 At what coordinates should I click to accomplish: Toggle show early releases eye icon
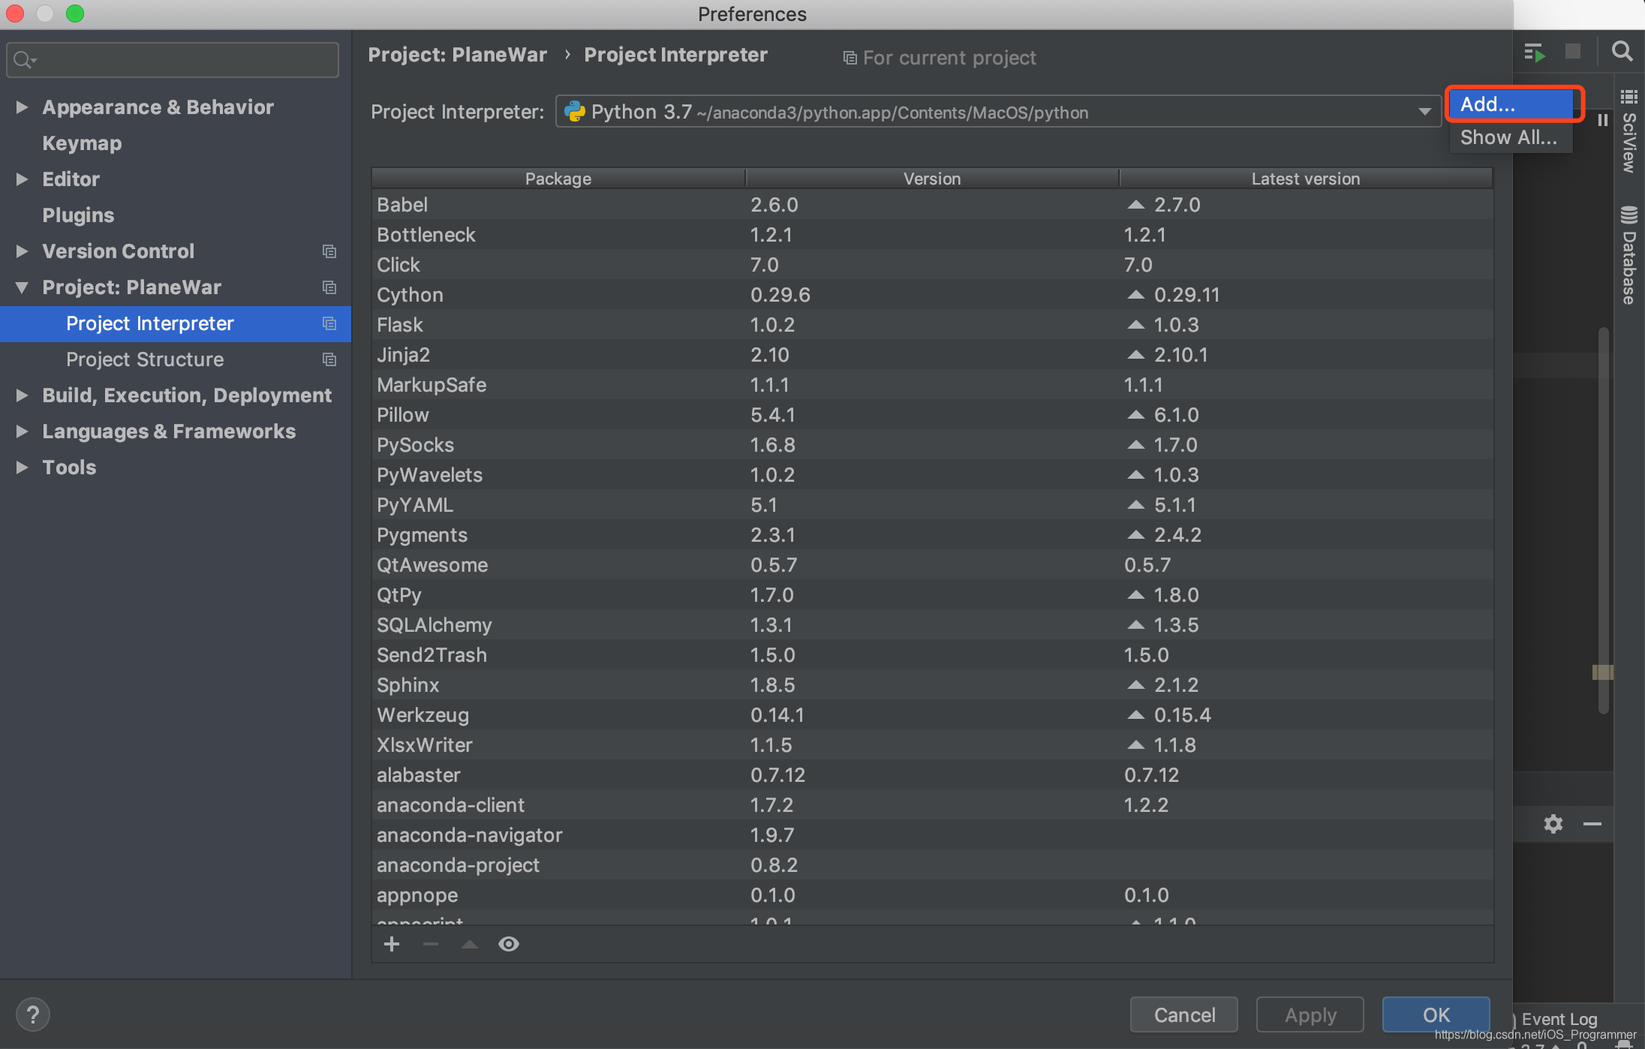509,944
